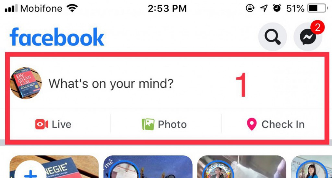This screenshot has height=178, width=332.
Task: Open profile picture beside post composer
Action: tap(26, 83)
